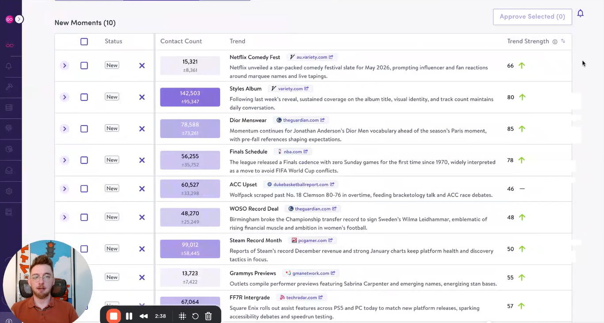Screen dimensions: 604x323
Task: Open the dukebasketballreport.com link
Action: coord(301,185)
